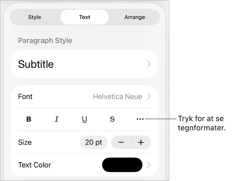This screenshot has height=181, width=232.
Task: Decrease font size with minus button
Action: (121, 142)
